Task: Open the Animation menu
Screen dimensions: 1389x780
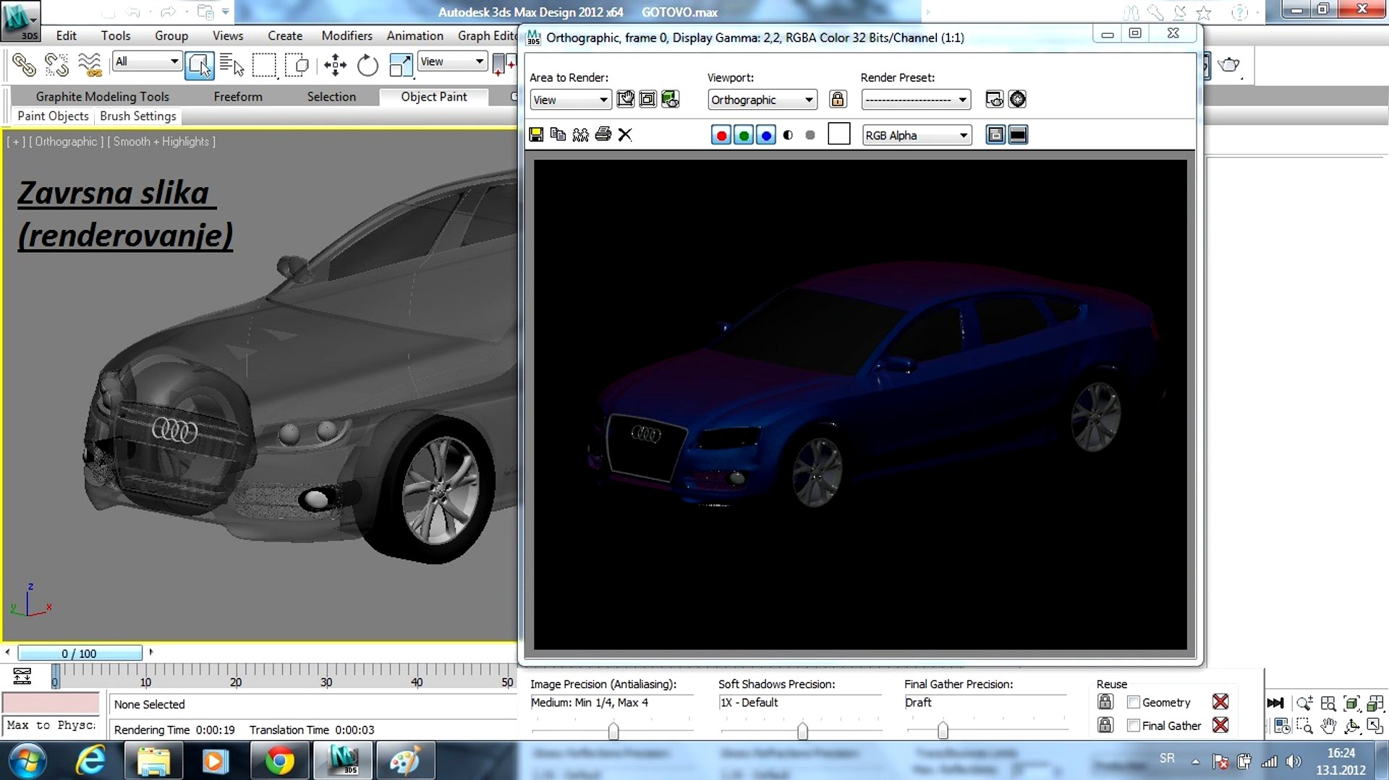Action: click(415, 35)
